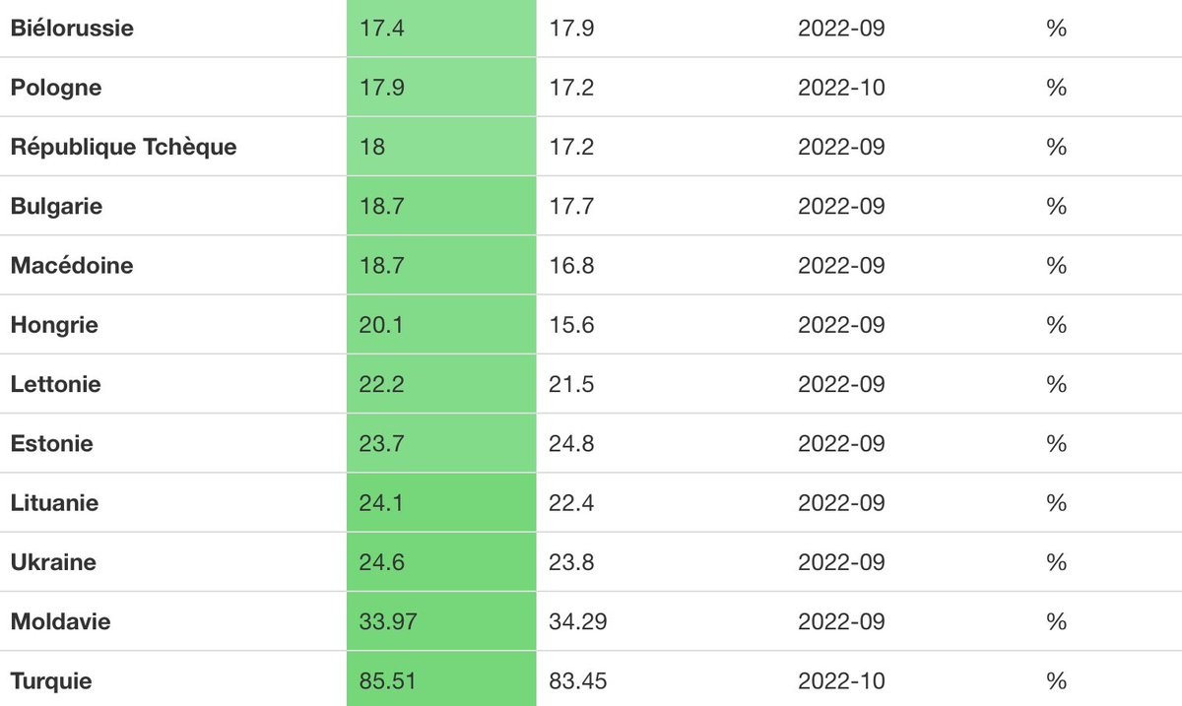The image size is (1182, 706).
Task: Open the République Tchèque link
Action: (x=123, y=147)
